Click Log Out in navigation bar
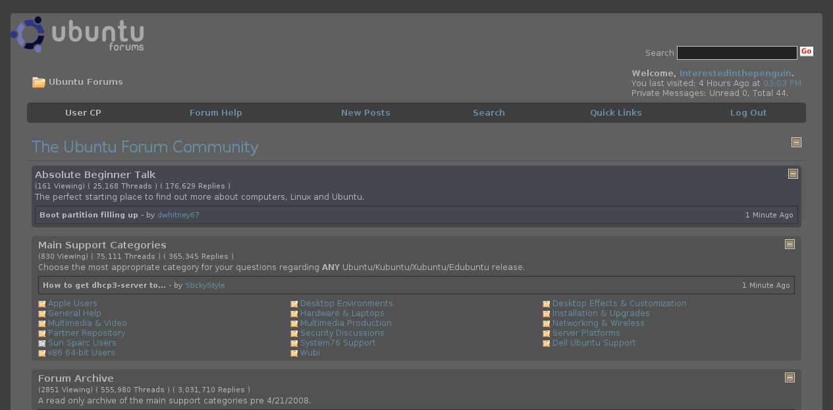This screenshot has width=833, height=410. (749, 113)
